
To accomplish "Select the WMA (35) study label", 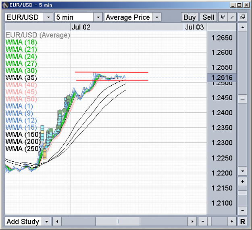I will pyautogui.click(x=21, y=78).
